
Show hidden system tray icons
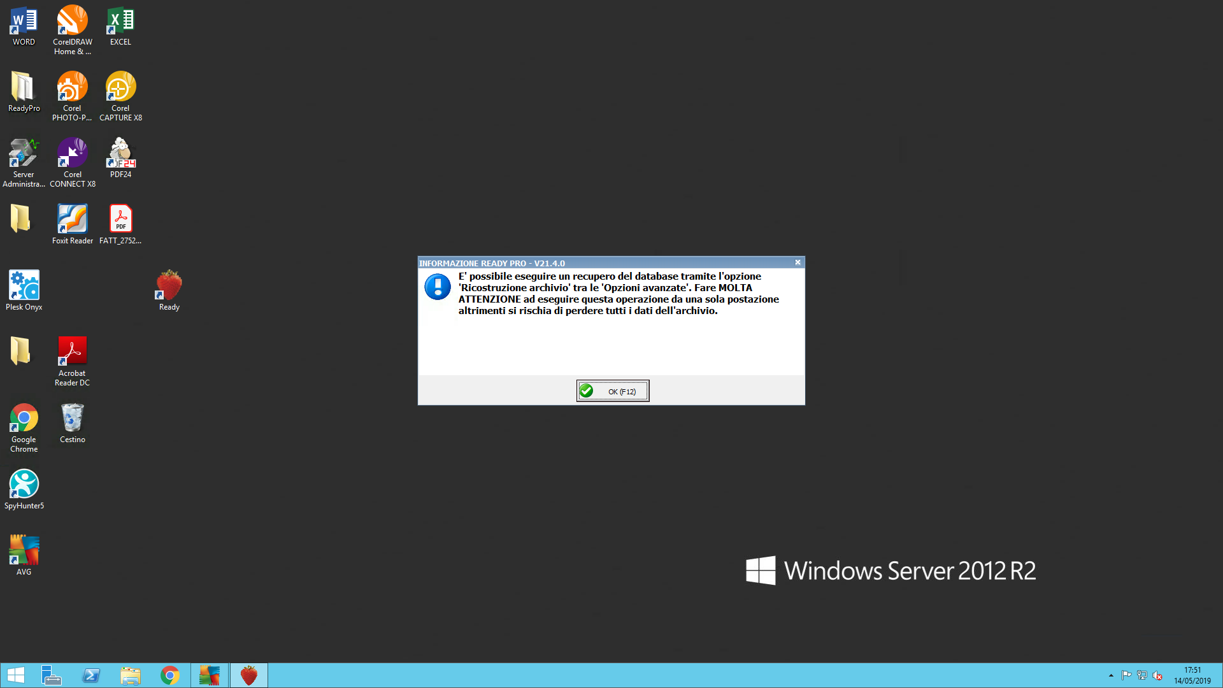[1111, 675]
